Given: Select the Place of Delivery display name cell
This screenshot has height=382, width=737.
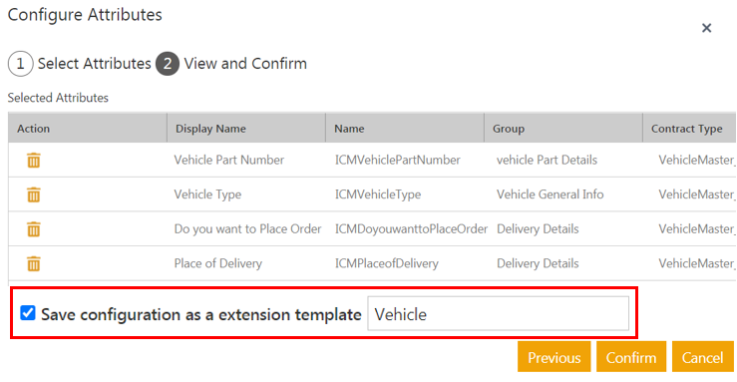Looking at the screenshot, I should pos(217,263).
